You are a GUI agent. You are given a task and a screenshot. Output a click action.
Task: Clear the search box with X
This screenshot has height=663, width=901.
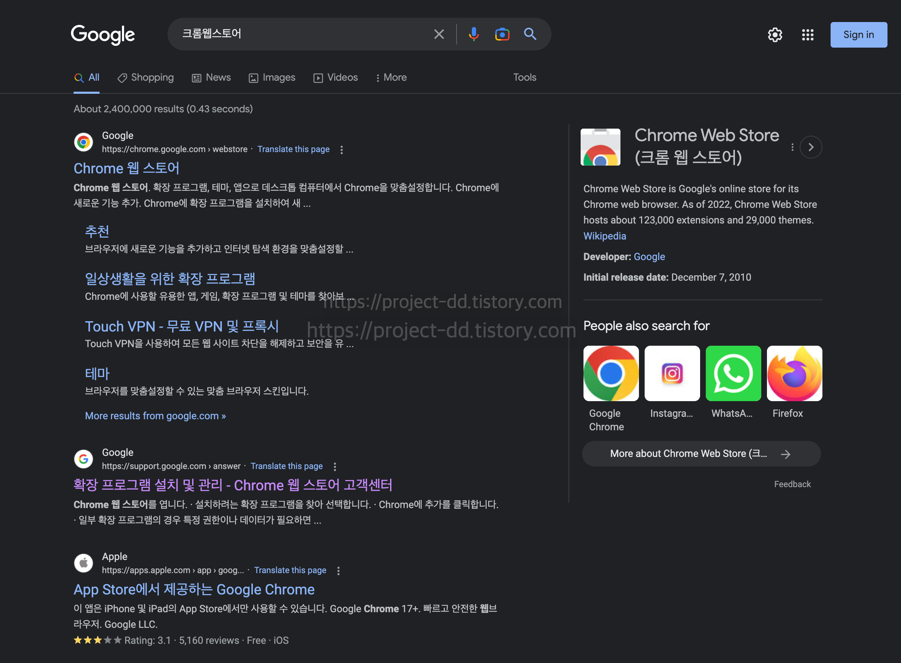pos(439,34)
